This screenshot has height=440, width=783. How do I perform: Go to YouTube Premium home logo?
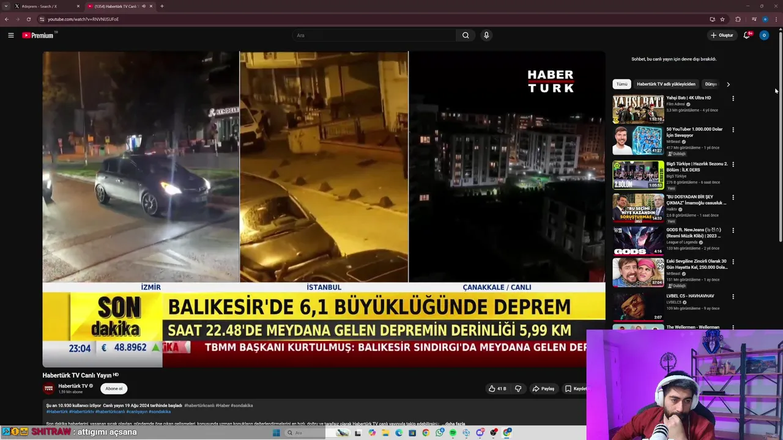[38, 35]
